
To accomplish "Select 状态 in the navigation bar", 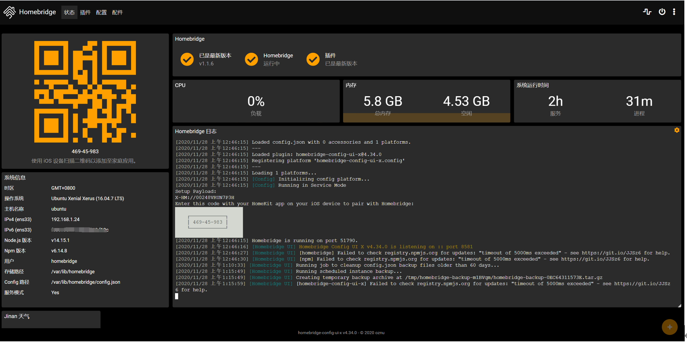I will click(69, 12).
